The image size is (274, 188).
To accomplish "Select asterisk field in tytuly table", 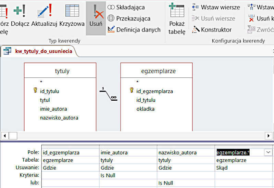I will [x=41, y=82].
